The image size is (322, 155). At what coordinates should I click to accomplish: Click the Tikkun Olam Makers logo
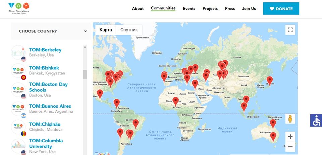click(x=18, y=8)
